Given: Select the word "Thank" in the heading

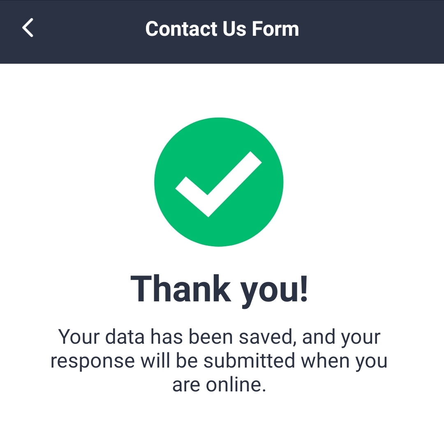Looking at the screenshot, I should [x=180, y=289].
